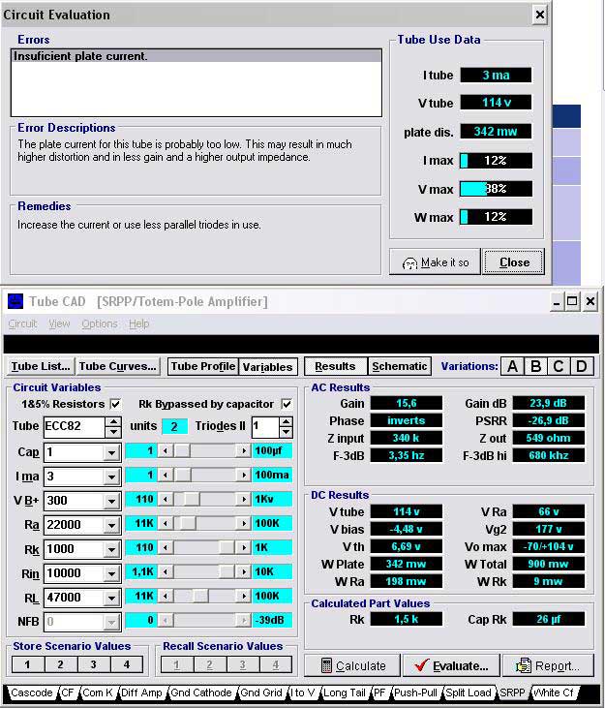Switch to the Push-Pull circuit tab

415,693
